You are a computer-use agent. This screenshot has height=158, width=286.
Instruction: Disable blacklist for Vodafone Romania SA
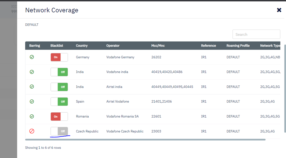coord(59,116)
